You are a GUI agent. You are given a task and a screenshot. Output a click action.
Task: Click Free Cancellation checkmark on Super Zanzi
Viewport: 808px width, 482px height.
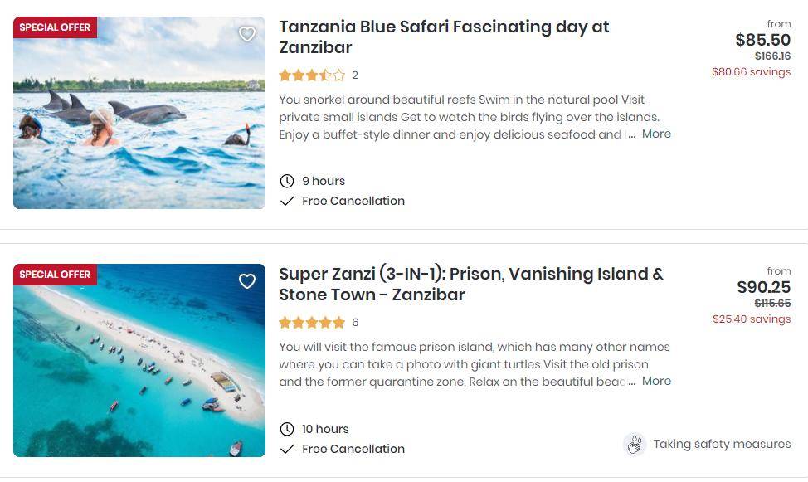pyautogui.click(x=287, y=449)
